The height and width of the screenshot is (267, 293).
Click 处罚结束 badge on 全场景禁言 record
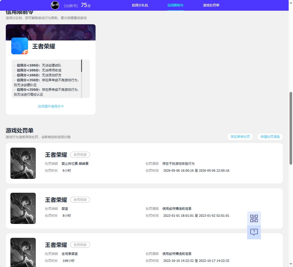80,245
